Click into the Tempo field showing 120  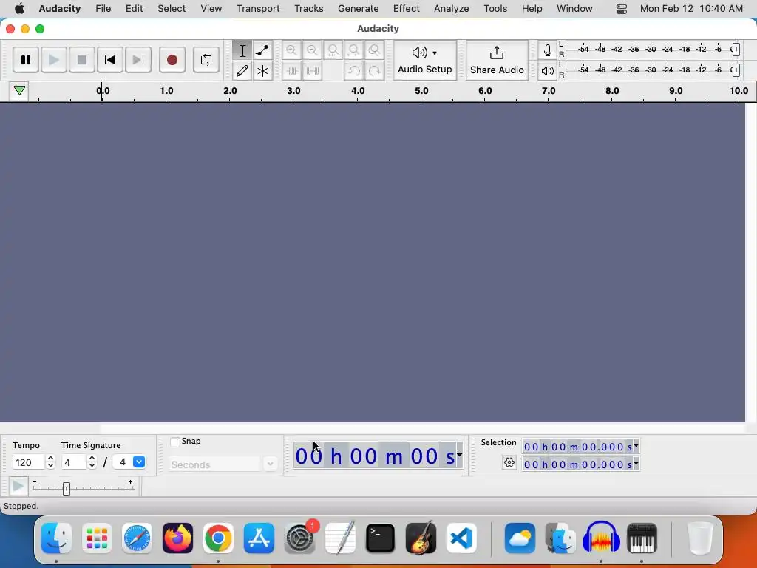tap(29, 462)
